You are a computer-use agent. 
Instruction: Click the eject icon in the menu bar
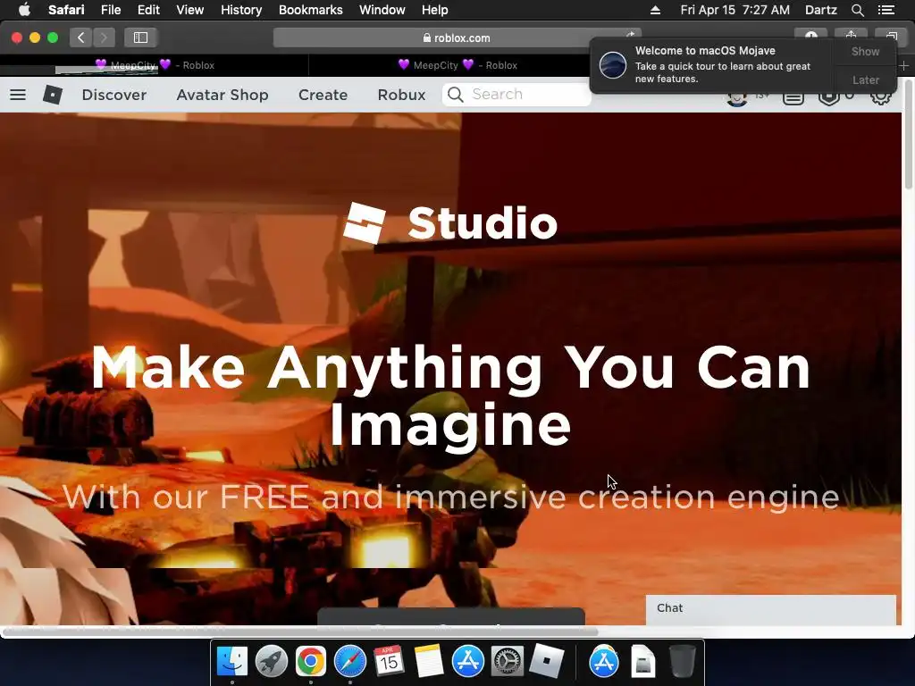click(x=655, y=10)
